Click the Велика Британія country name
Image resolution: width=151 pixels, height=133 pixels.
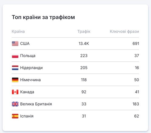point(36,104)
